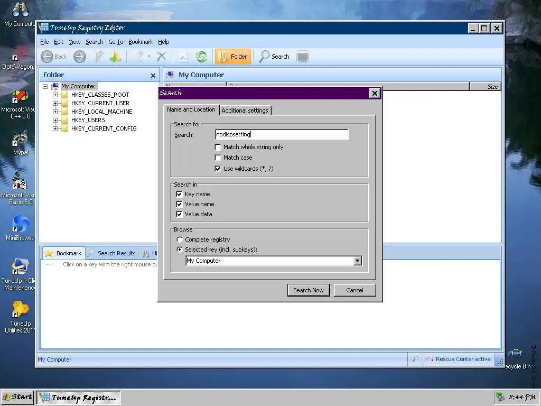Click the HKEY_CLASSES_ROOT folder icon
The height and width of the screenshot is (406, 541).
pyautogui.click(x=64, y=95)
